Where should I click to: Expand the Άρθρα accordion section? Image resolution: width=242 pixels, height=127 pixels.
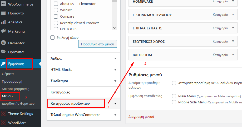point(83,59)
